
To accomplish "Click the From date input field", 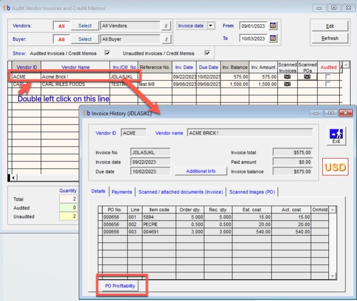I will pos(253,26).
